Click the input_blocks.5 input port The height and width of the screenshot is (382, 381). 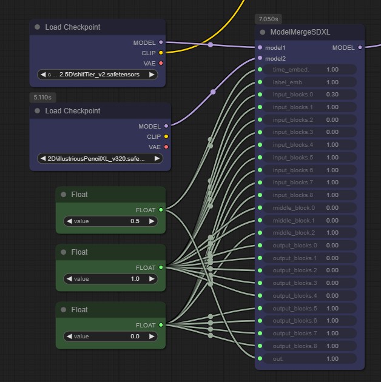point(260,158)
